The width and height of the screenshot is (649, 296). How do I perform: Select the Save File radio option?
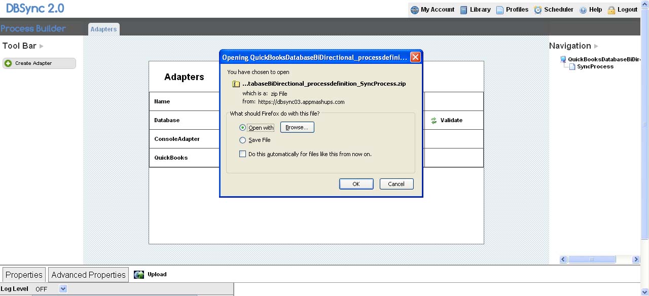point(242,140)
